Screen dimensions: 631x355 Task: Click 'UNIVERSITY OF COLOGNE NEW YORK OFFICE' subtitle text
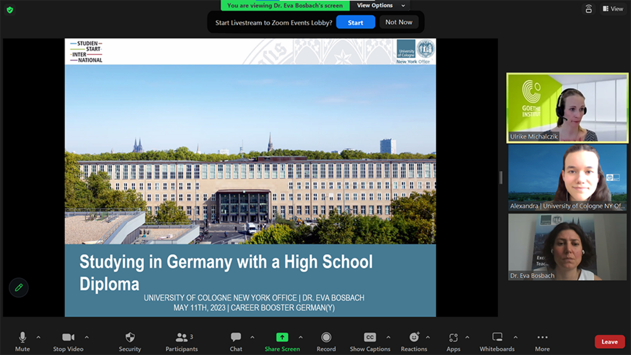(220, 298)
